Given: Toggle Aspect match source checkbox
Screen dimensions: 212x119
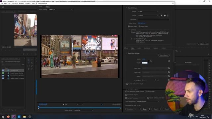Looking at the screenshot, I should pyautogui.click(x=169, y=76).
